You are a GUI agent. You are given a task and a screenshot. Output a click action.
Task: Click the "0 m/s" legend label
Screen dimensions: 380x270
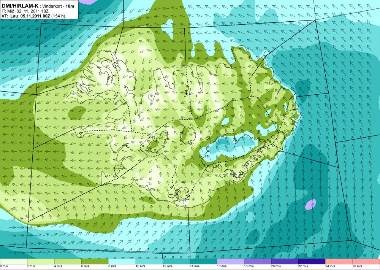pos(4,266)
